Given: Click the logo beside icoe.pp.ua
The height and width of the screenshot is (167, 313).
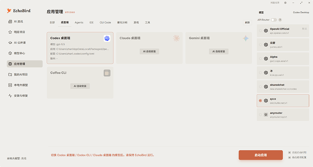Looking at the screenshot, I should [266, 73].
